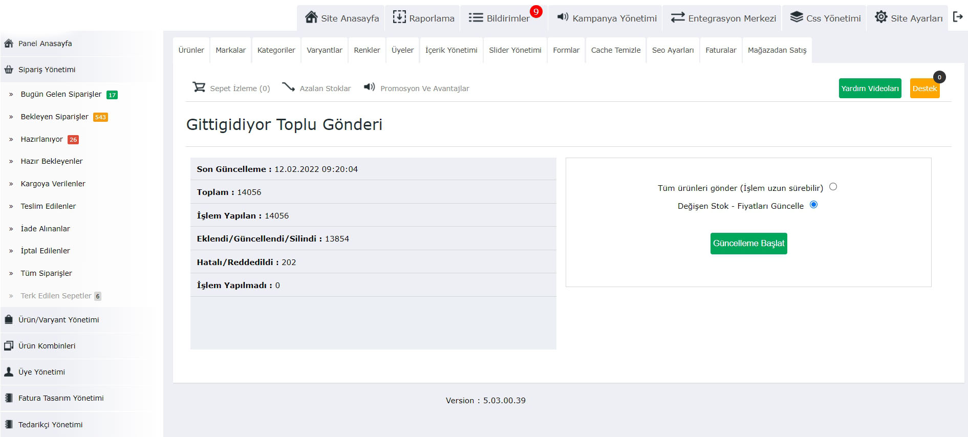Click the Üye Yönetimi person icon

click(x=9, y=372)
